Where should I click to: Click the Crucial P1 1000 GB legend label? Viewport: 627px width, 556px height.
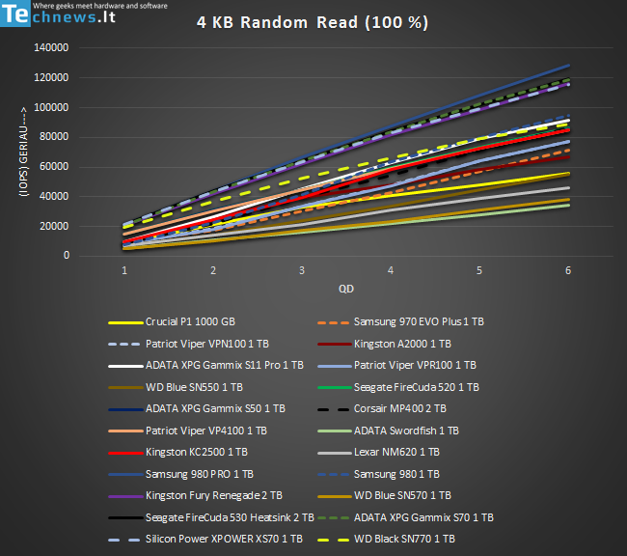pyautogui.click(x=190, y=322)
